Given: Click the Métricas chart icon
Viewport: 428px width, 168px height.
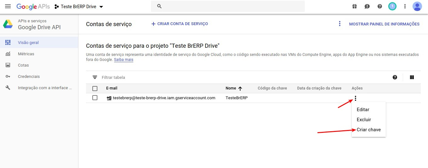Looking at the screenshot, I should [x=8, y=54].
